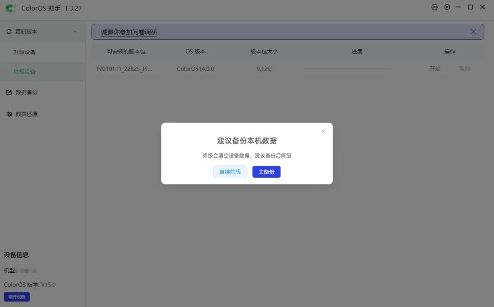Open the 数据备份 menu item
Viewport: 494px width, 307px height.
pos(27,92)
